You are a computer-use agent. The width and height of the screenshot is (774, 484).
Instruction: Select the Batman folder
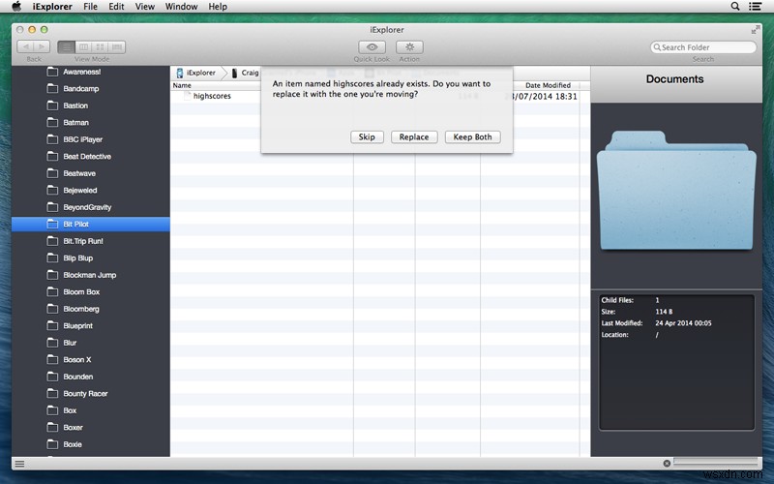point(91,123)
